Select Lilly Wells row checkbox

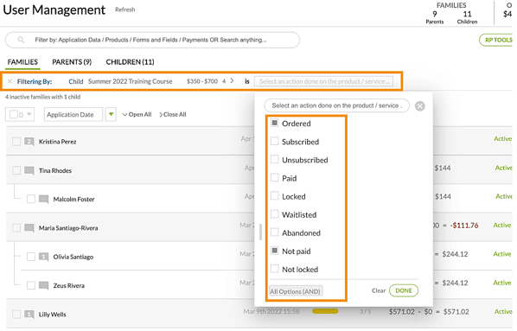click(x=16, y=315)
